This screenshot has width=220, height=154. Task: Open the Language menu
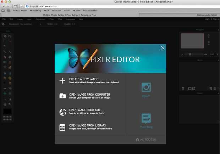click(x=71, y=19)
